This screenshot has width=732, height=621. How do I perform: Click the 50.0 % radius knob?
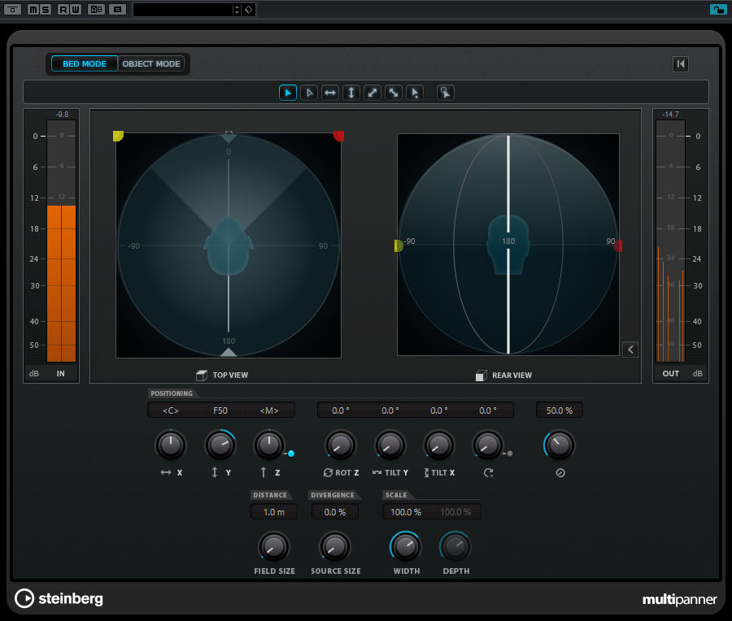coord(560,445)
